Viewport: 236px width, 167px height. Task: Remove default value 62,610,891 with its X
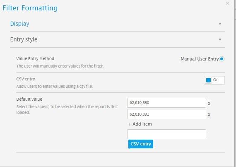click(x=209, y=115)
